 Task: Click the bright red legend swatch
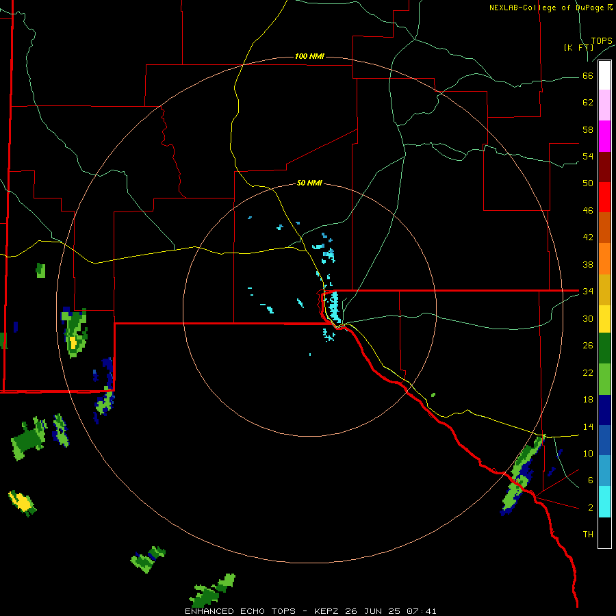pos(604,197)
